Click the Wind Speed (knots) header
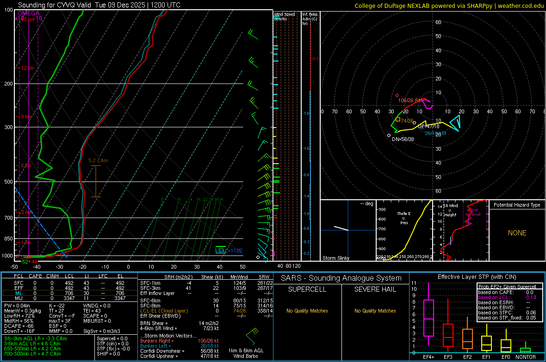 pyautogui.click(x=285, y=16)
